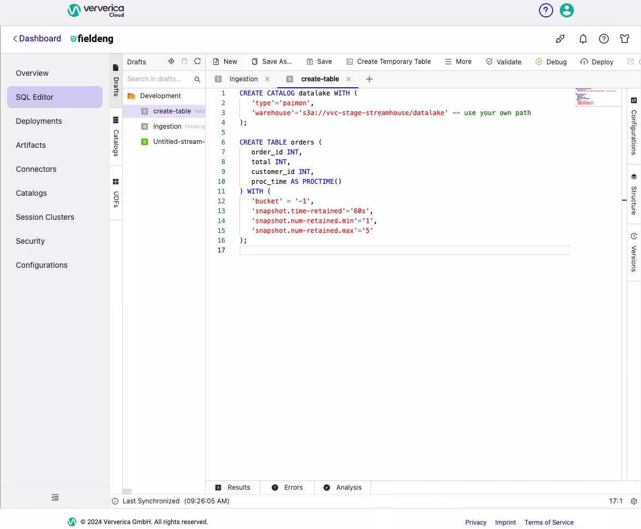Click Validate in the toolbar
Viewport: 641px width, 529px height.
coord(504,62)
